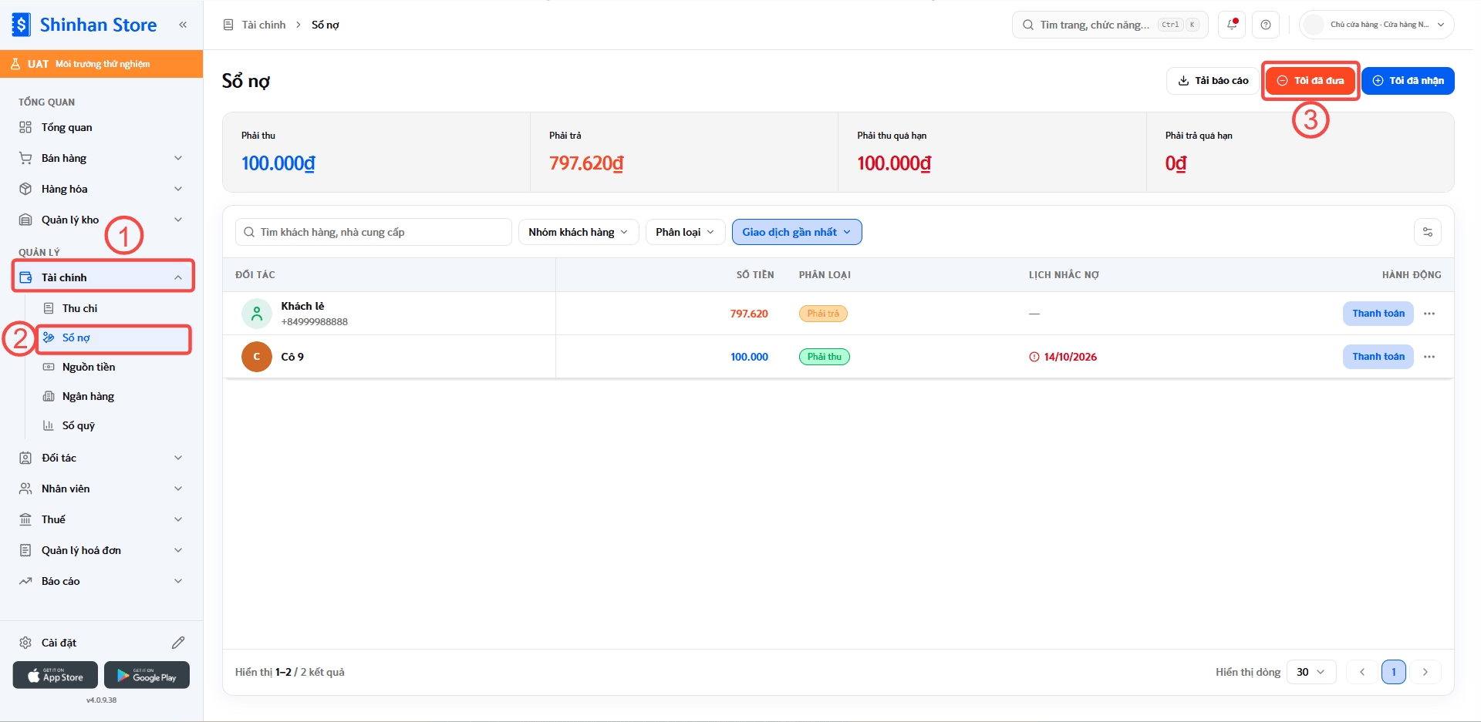Go to the previous page arrow
1481x722 pixels.
1362,672
